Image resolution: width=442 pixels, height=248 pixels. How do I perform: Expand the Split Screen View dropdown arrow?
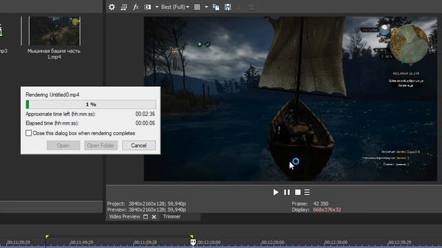click(x=157, y=7)
